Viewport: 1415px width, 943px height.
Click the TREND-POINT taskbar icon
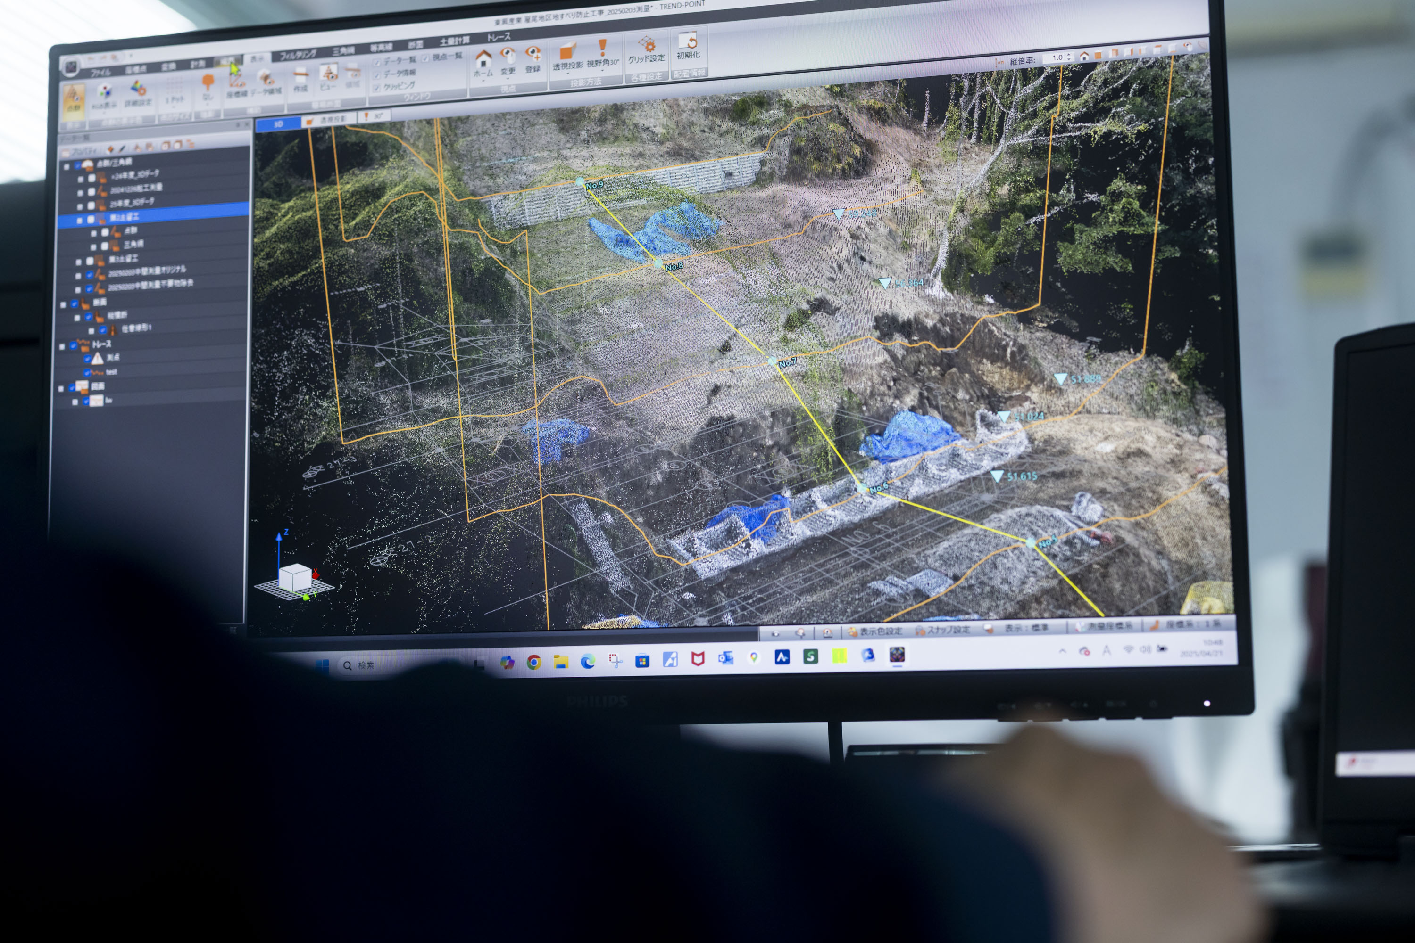[x=898, y=654]
